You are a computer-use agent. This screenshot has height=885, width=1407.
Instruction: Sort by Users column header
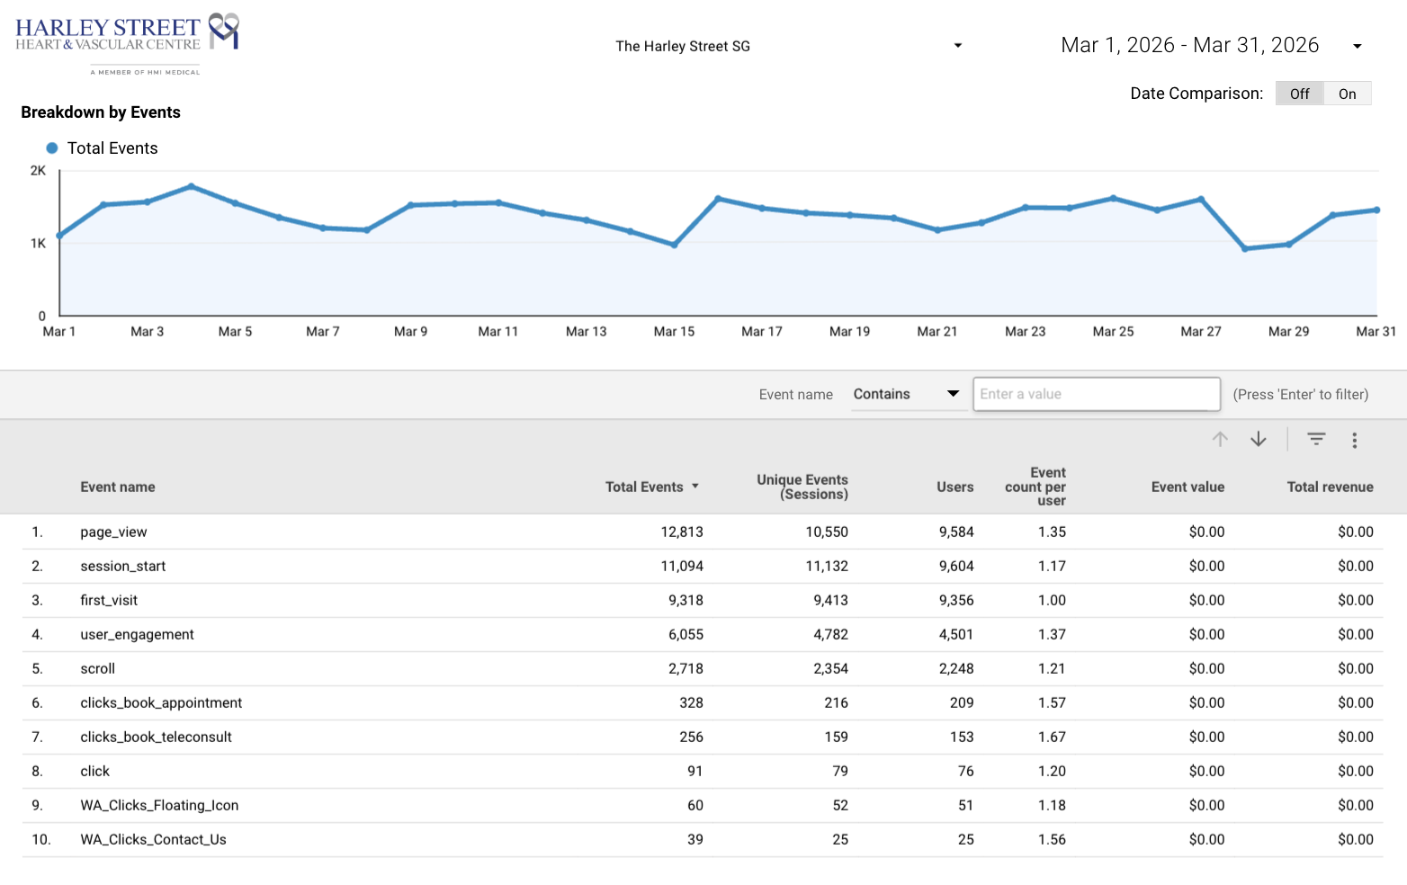tap(954, 487)
